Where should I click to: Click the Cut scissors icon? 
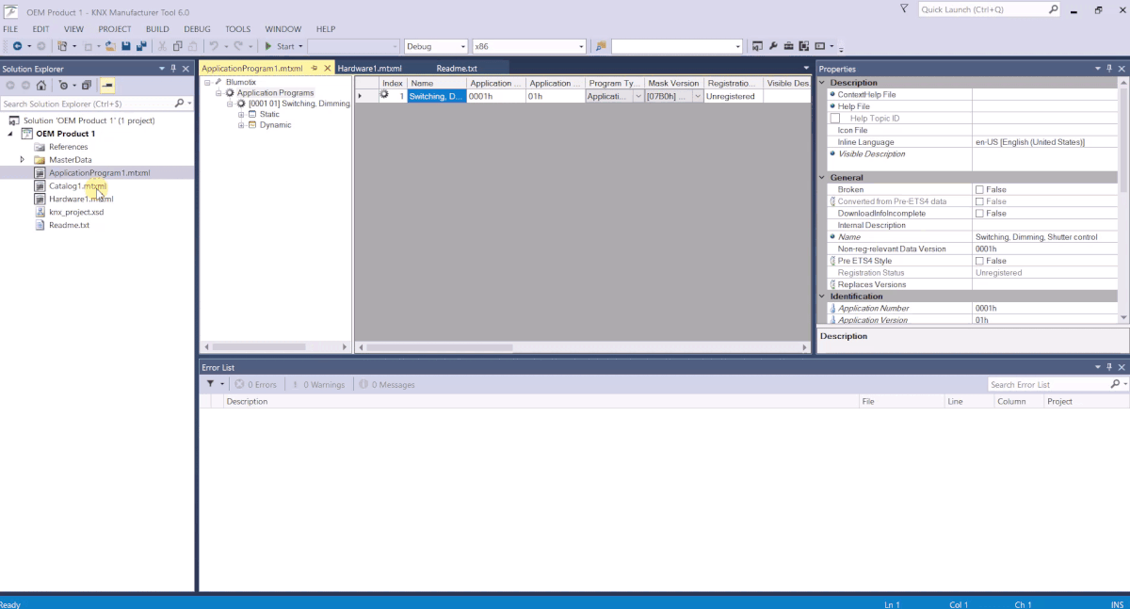click(163, 46)
